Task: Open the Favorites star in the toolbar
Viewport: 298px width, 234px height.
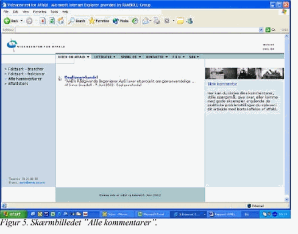Action: pyautogui.click(x=99, y=21)
